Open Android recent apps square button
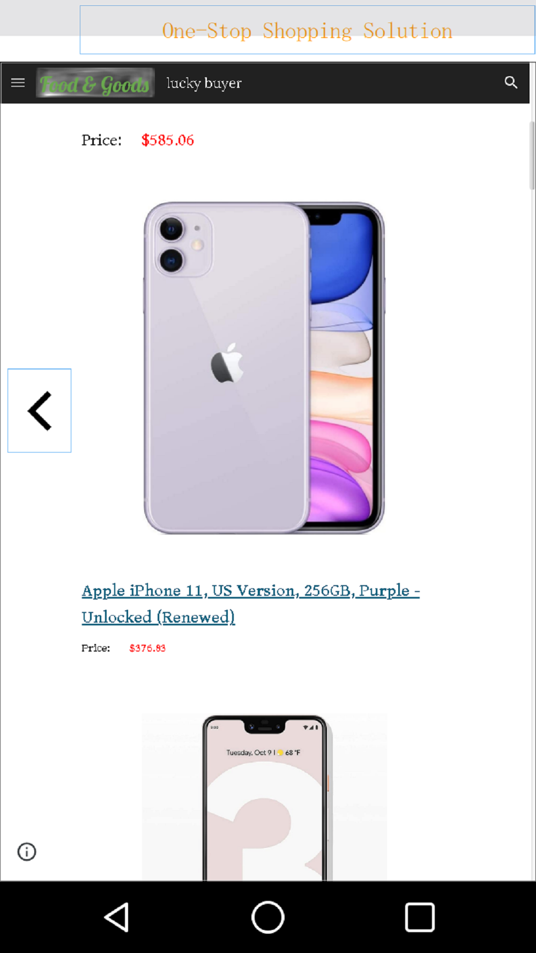The width and height of the screenshot is (536, 953). tap(420, 917)
